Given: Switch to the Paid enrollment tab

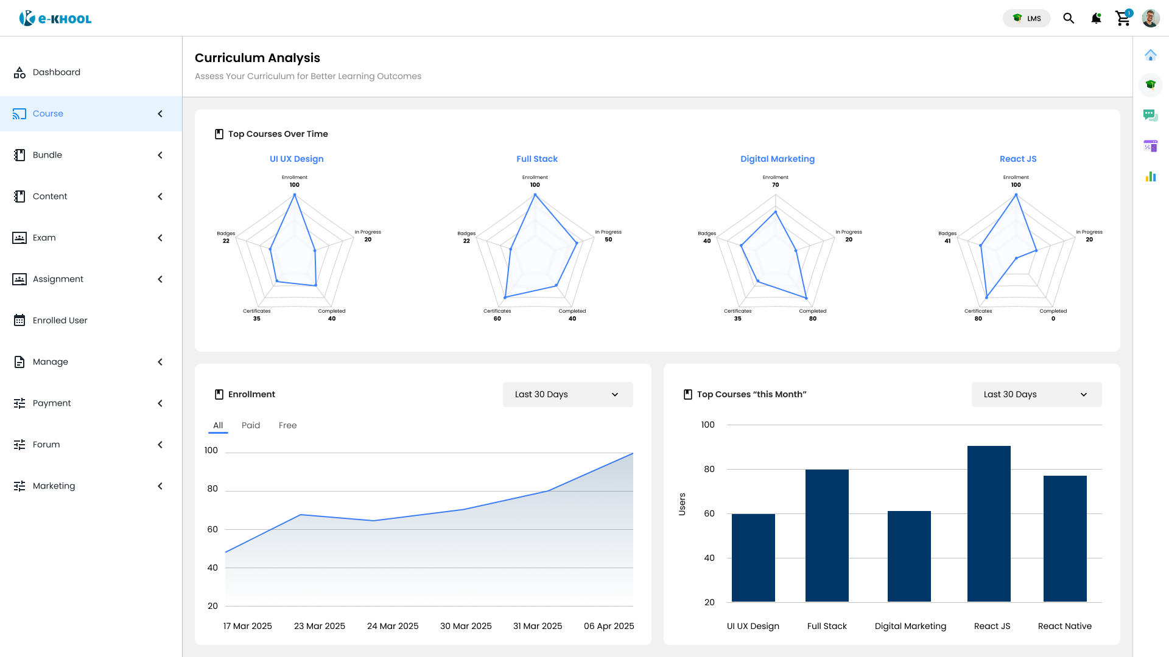Looking at the screenshot, I should coord(251,425).
